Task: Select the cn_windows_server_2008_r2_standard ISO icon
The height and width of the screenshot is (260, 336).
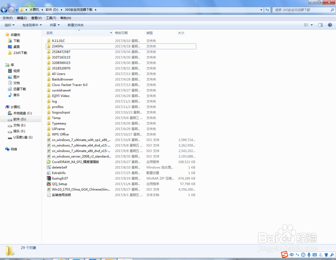Action: [x=49, y=156]
